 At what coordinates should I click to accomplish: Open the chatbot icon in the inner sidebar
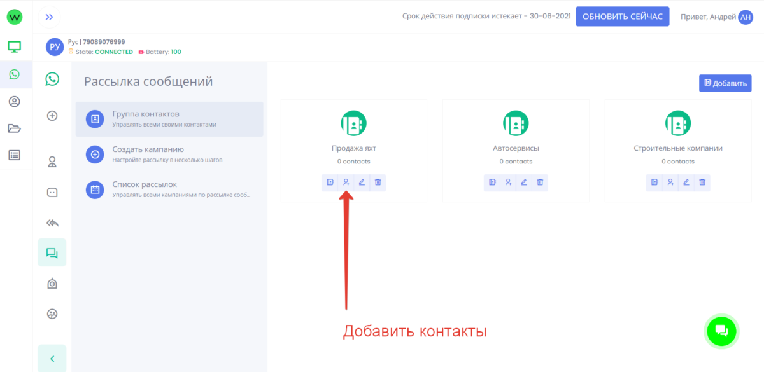coord(52,192)
